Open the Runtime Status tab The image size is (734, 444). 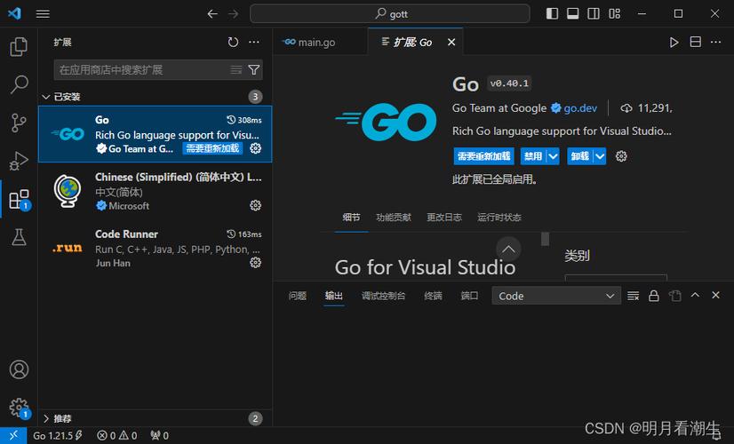pos(499,217)
